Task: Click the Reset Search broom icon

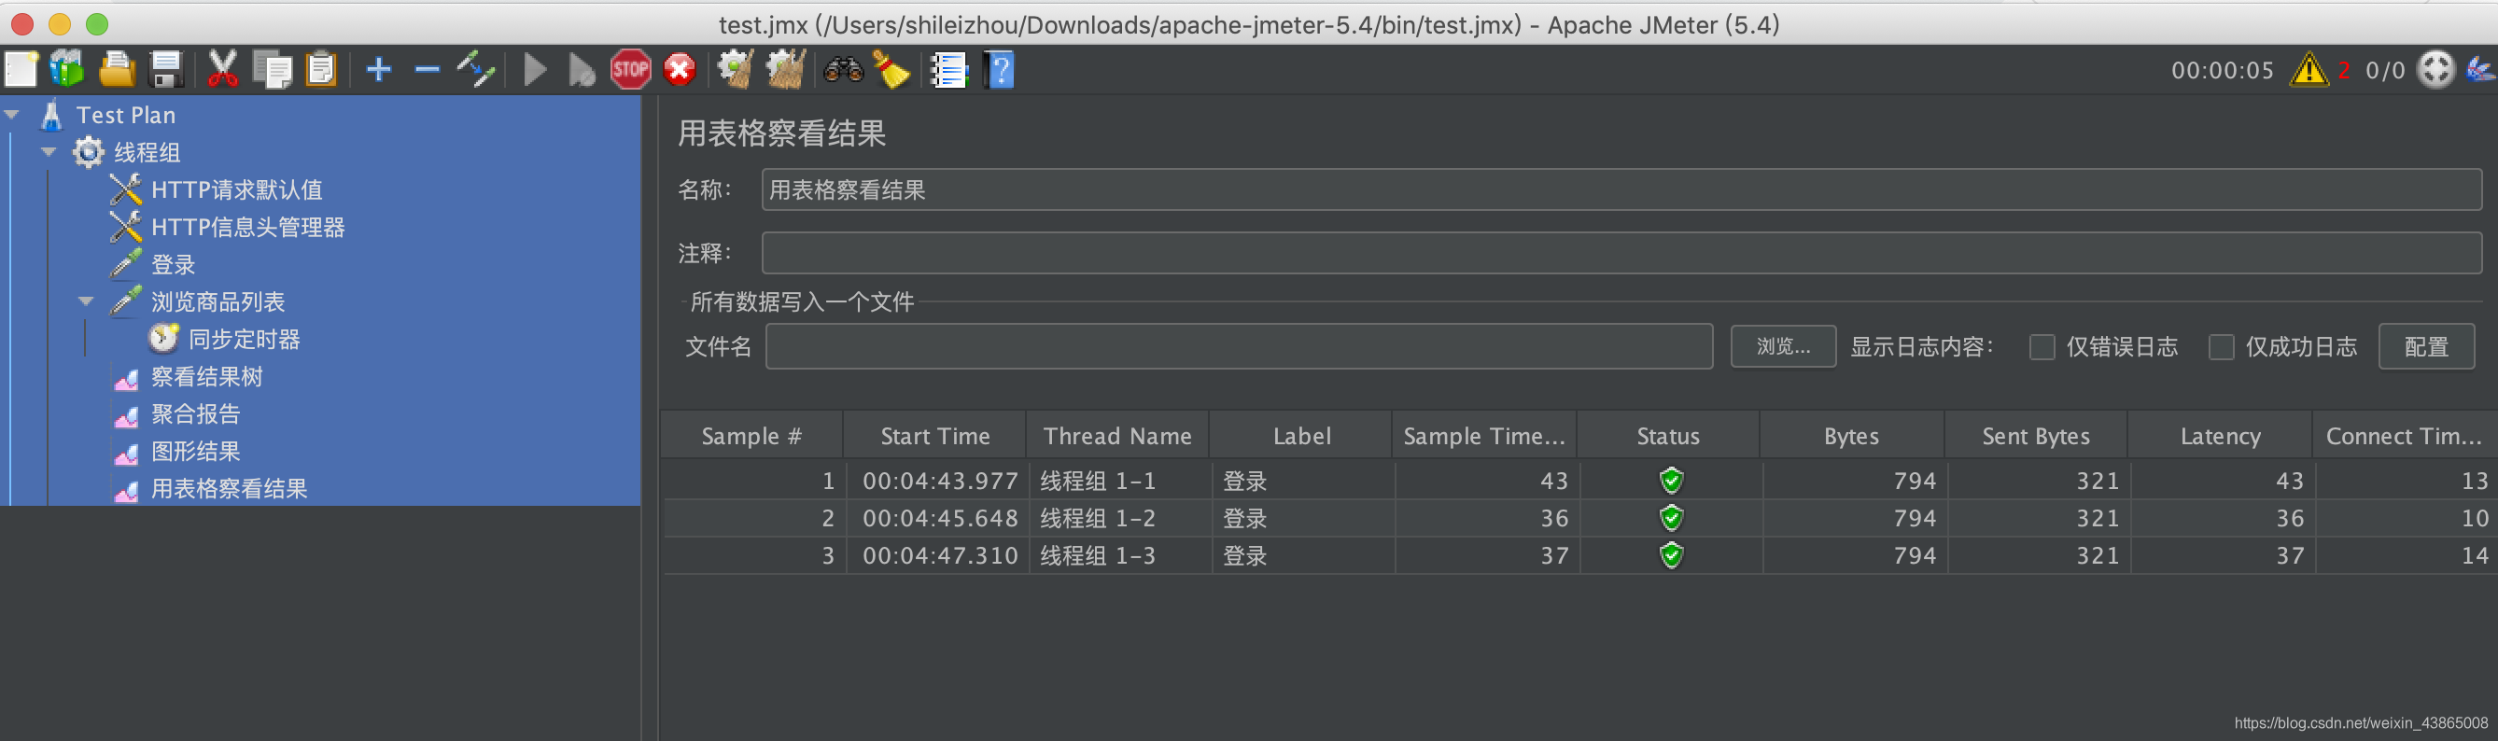Action: (x=892, y=70)
